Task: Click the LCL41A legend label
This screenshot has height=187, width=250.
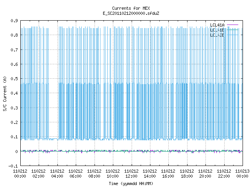Action: tap(217, 25)
